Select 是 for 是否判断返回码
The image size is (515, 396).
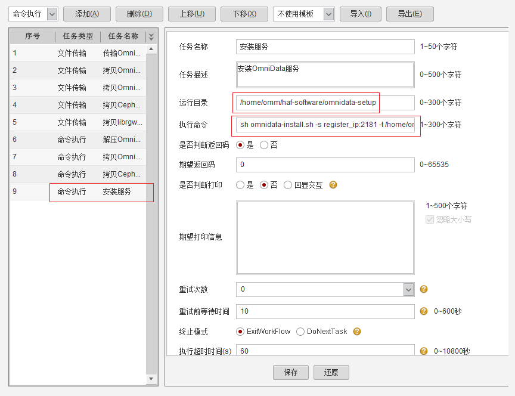pyautogui.click(x=240, y=145)
